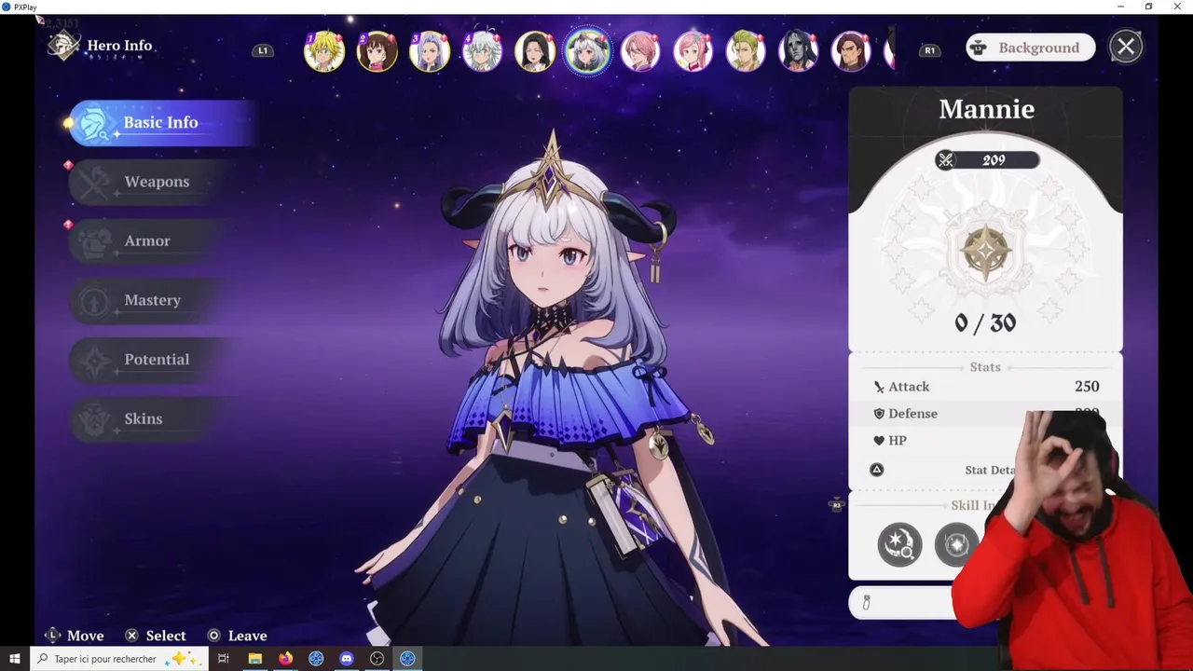Click the Move control hint
The width and height of the screenshot is (1193, 671).
(x=74, y=636)
